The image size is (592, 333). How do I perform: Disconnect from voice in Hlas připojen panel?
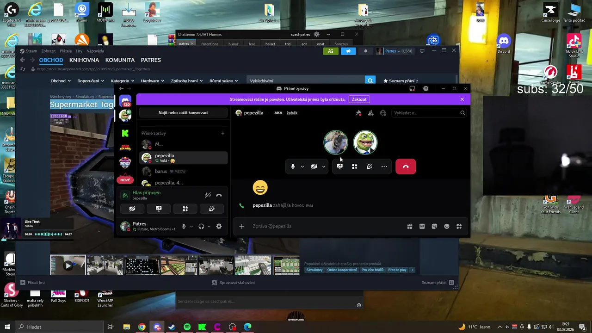coord(219,195)
